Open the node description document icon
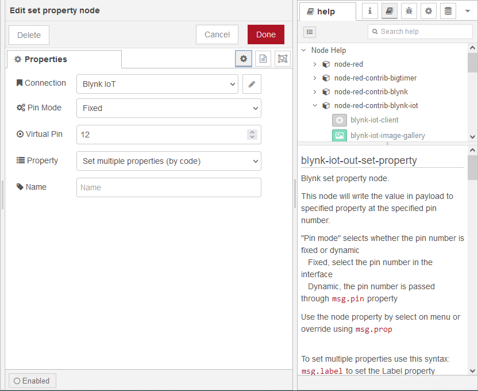 [263, 59]
